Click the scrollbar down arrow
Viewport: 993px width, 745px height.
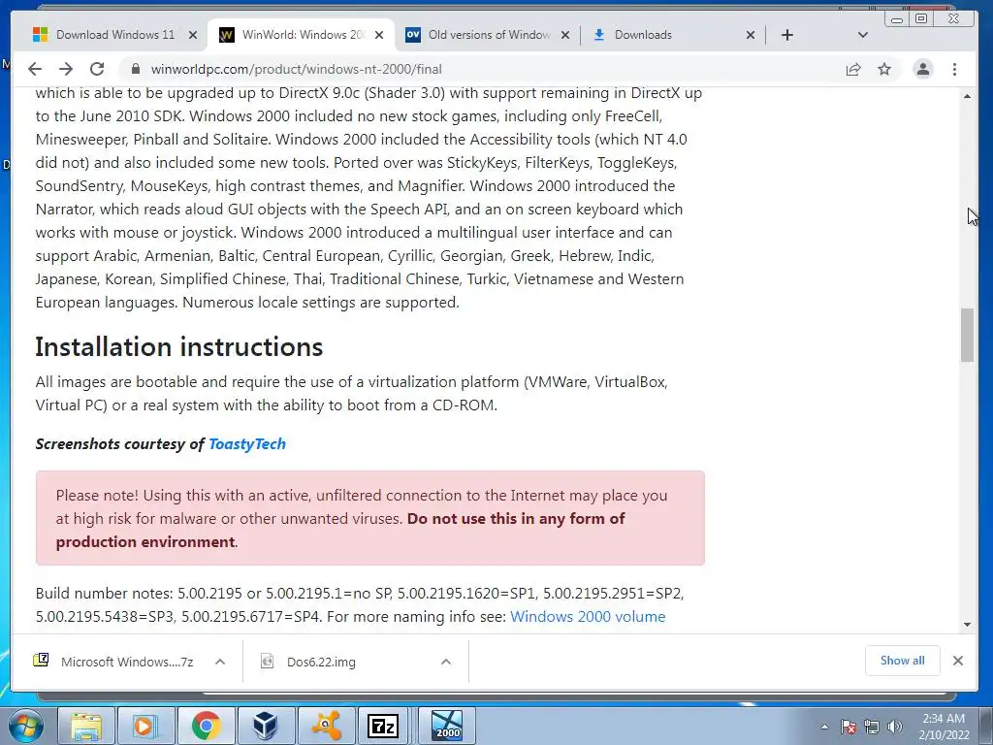967,624
